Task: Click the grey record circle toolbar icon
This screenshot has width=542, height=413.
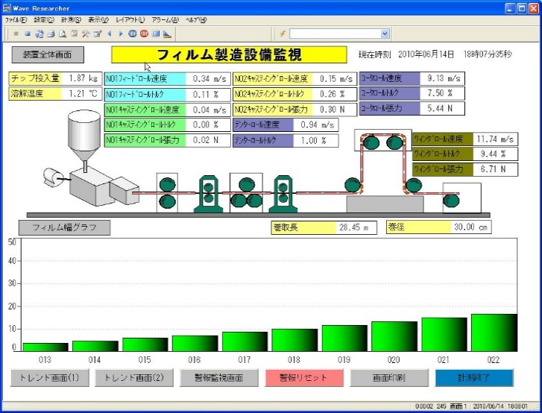Action: tap(16, 34)
